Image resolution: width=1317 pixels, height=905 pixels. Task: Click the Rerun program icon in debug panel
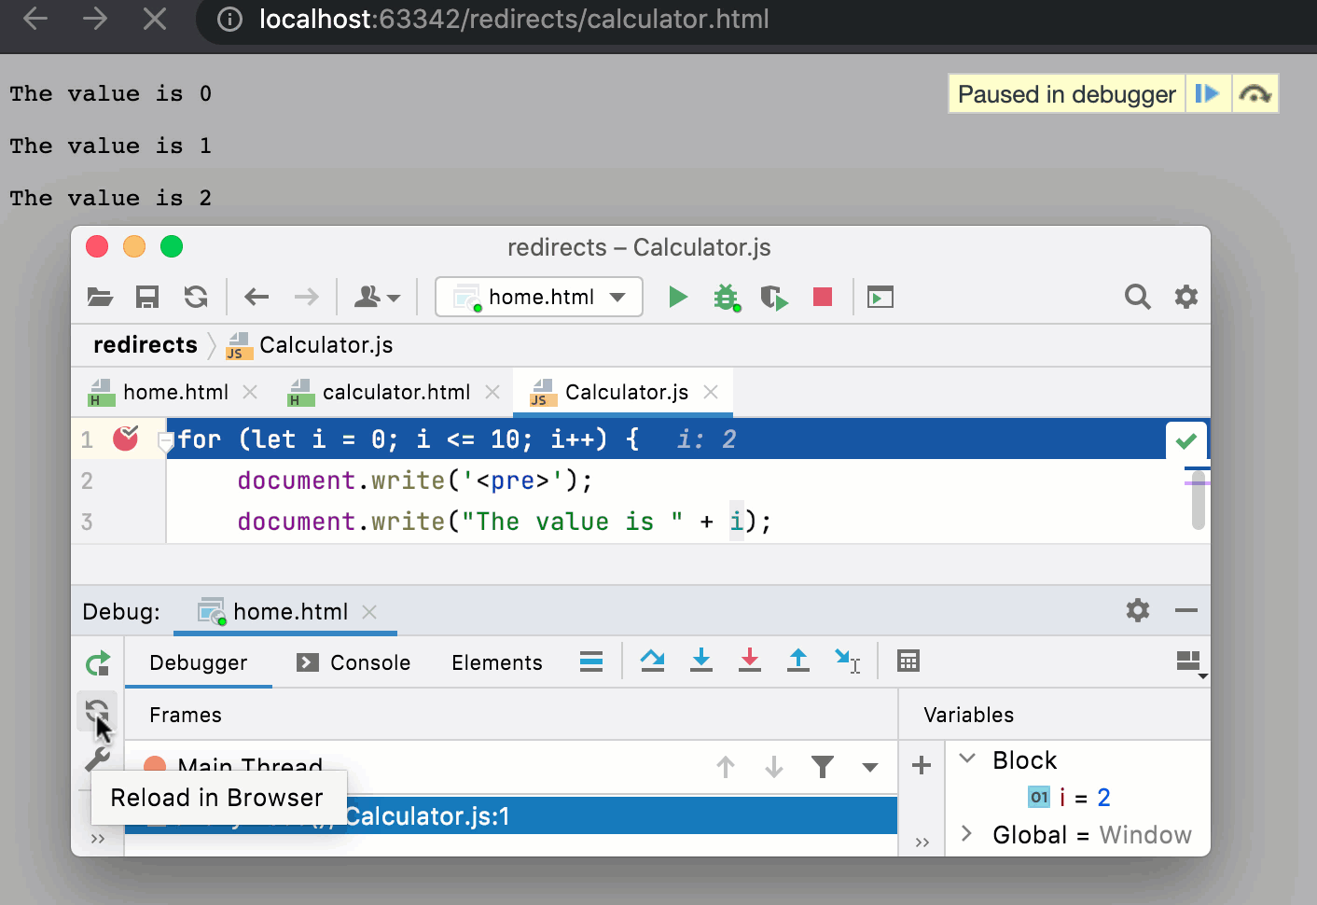[97, 662]
